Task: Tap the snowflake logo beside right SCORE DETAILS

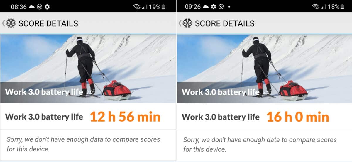Action: (188, 23)
